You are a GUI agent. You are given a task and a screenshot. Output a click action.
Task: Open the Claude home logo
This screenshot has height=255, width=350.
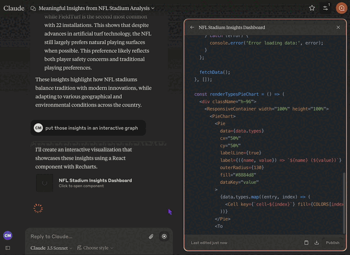click(14, 8)
